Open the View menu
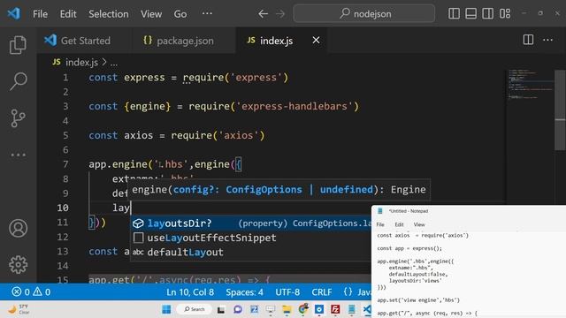The width and height of the screenshot is (566, 318). tap(151, 14)
